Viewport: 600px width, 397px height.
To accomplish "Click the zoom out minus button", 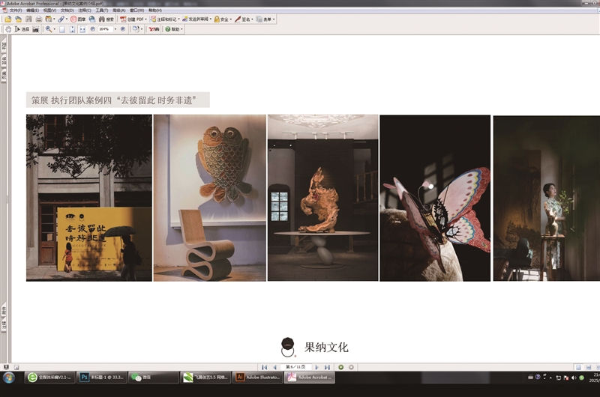I will (x=92, y=29).
